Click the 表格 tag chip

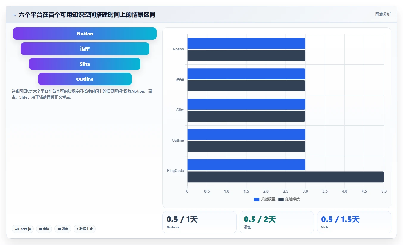pos(44,229)
